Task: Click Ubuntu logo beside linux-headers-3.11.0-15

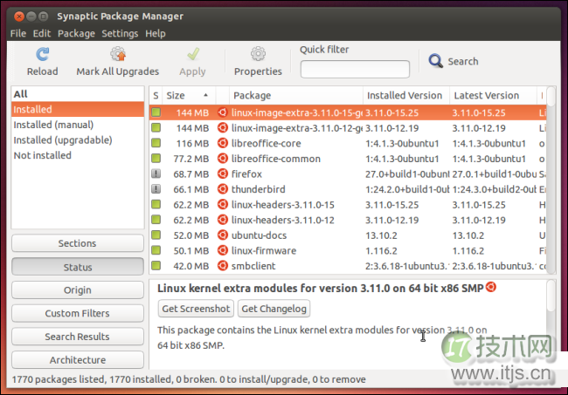Action: tap(223, 205)
